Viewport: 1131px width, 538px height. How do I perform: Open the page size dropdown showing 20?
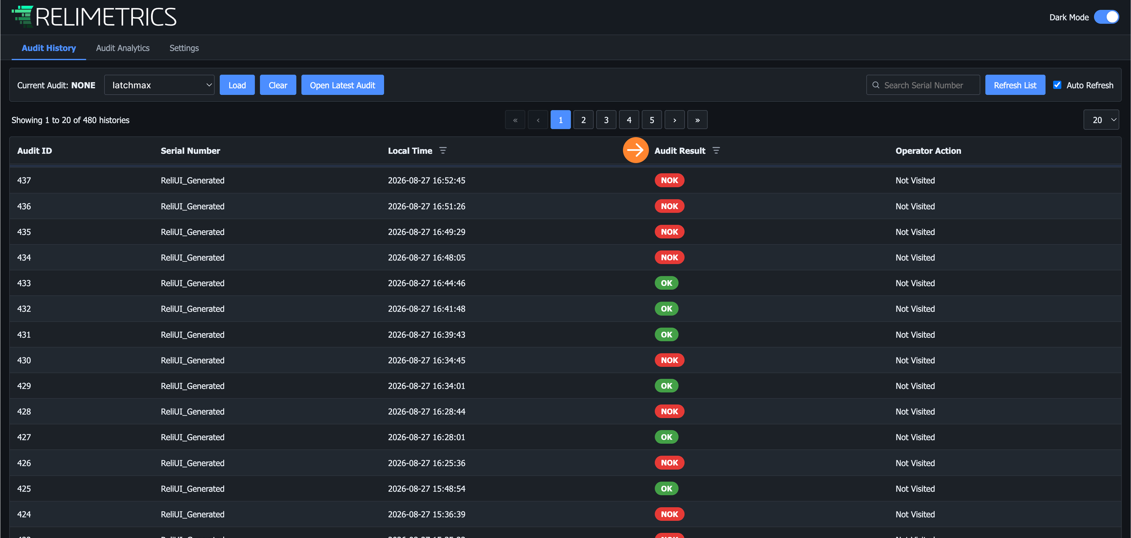click(x=1101, y=120)
